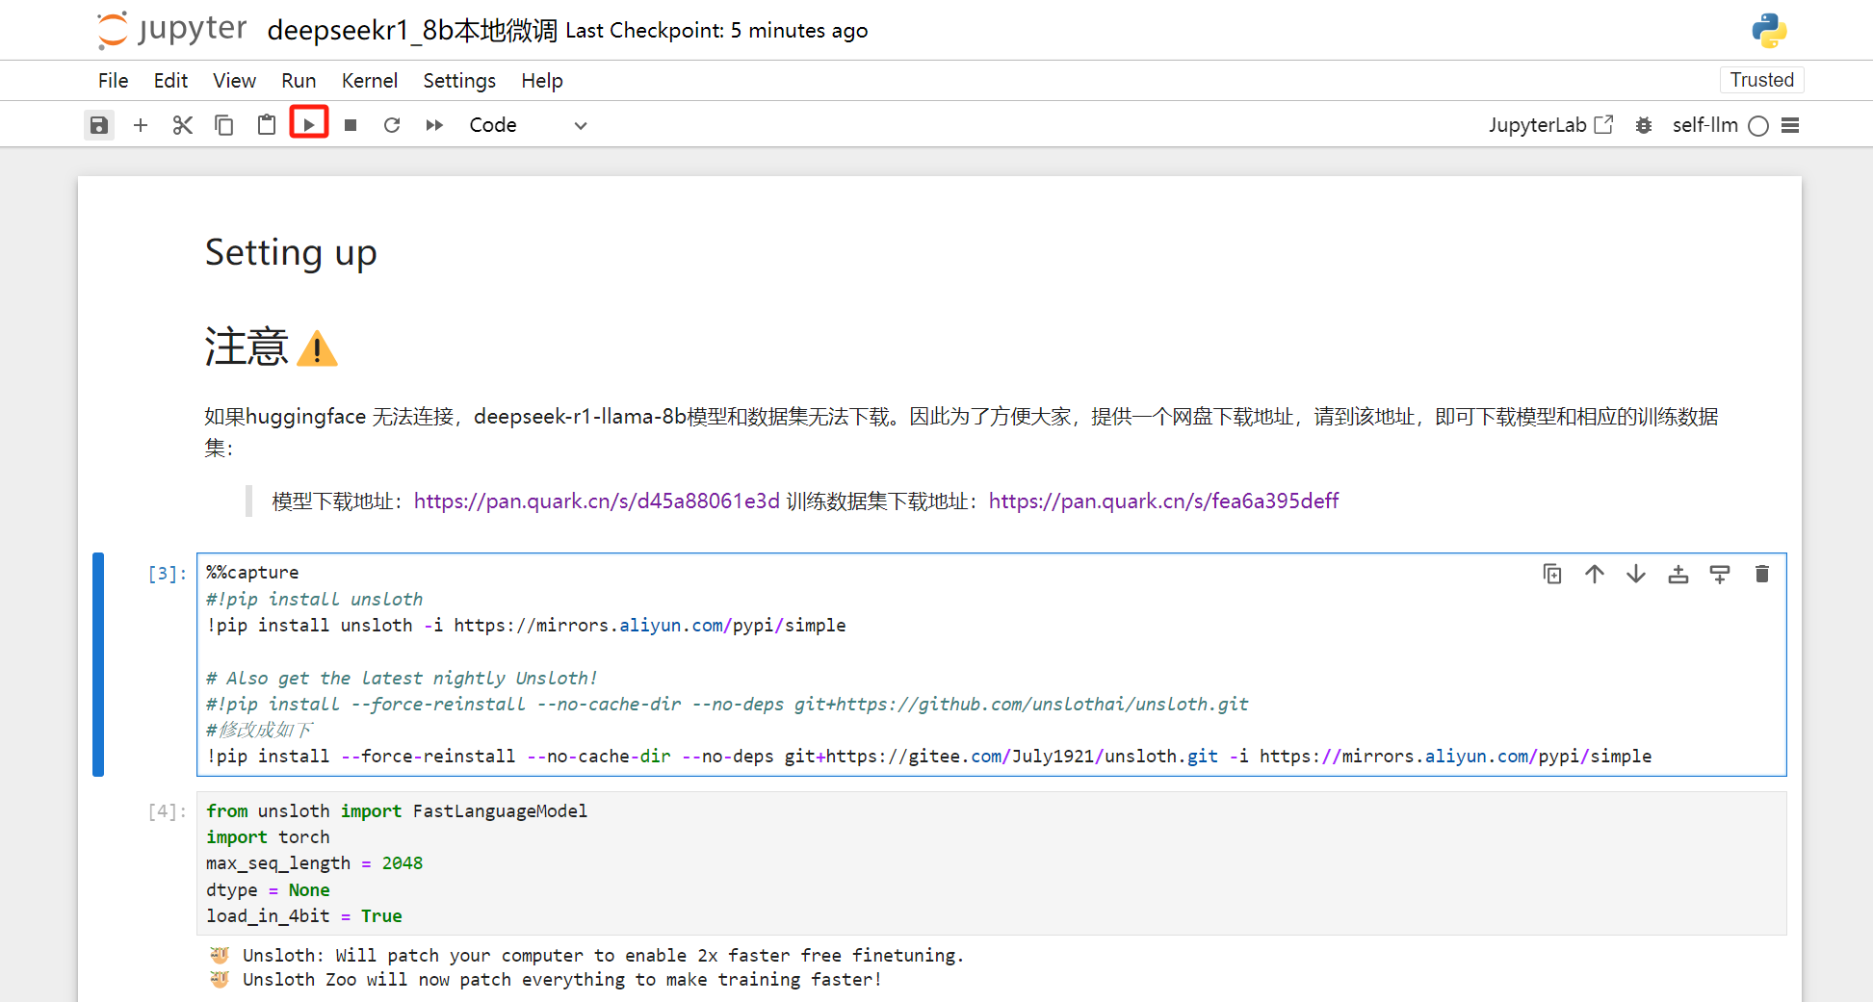The width and height of the screenshot is (1873, 1002).
Task: Click the [4]: cell prompt
Action: point(168,811)
